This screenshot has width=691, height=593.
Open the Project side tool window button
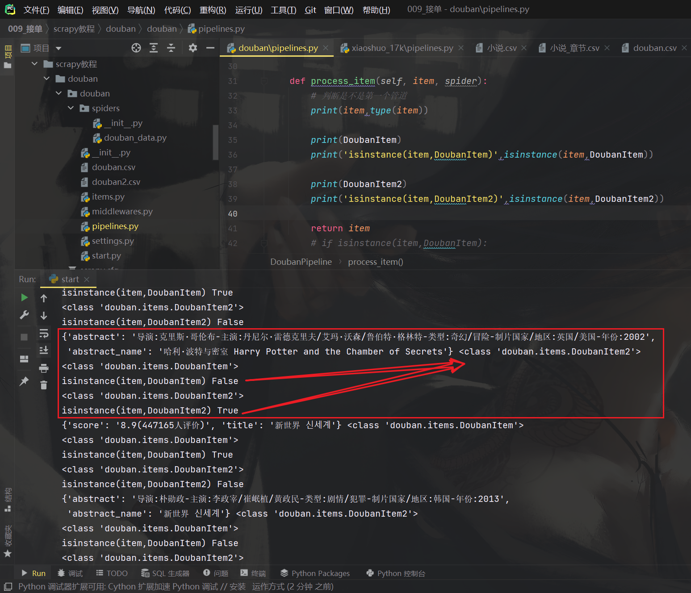coord(8,56)
